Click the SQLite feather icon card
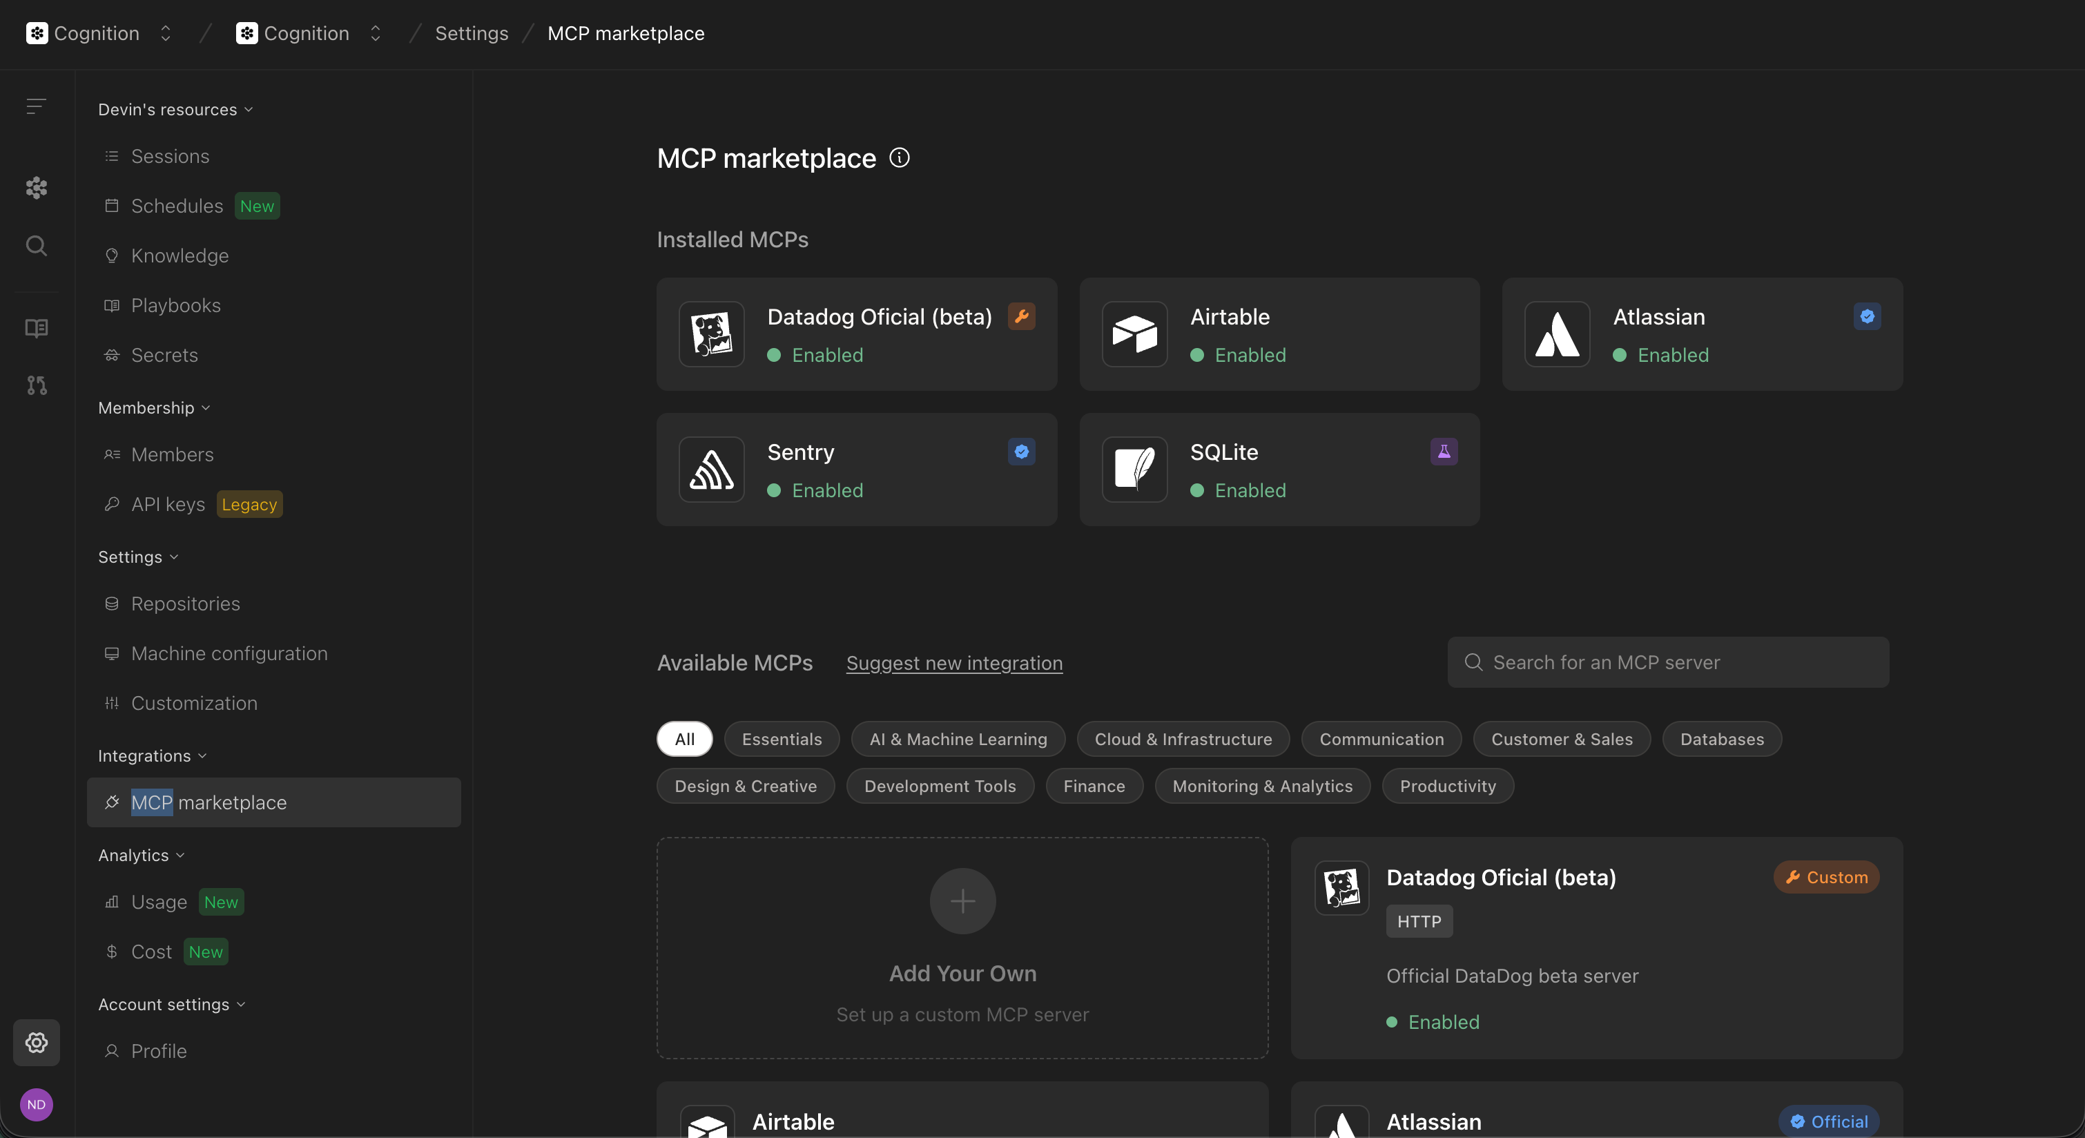Image resolution: width=2085 pixels, height=1138 pixels. [1134, 470]
